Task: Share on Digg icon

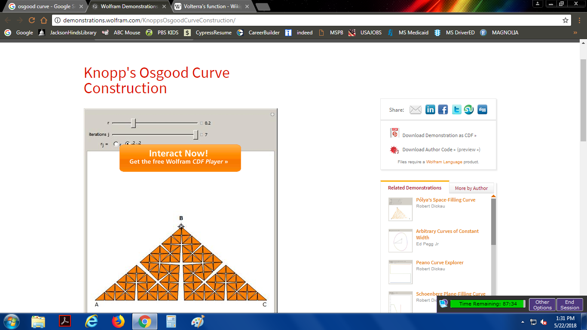Action: [x=482, y=110]
